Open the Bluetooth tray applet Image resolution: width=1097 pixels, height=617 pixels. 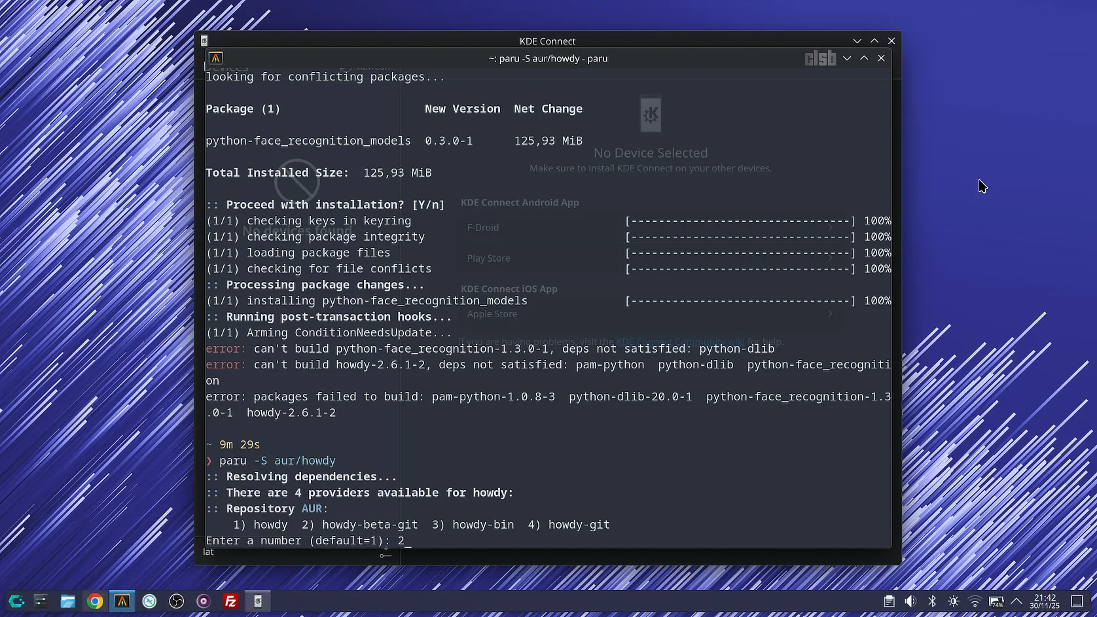[x=932, y=601]
